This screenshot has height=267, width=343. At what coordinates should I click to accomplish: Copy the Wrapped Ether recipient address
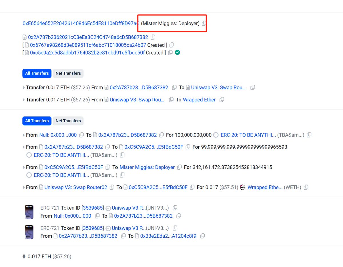(222, 100)
